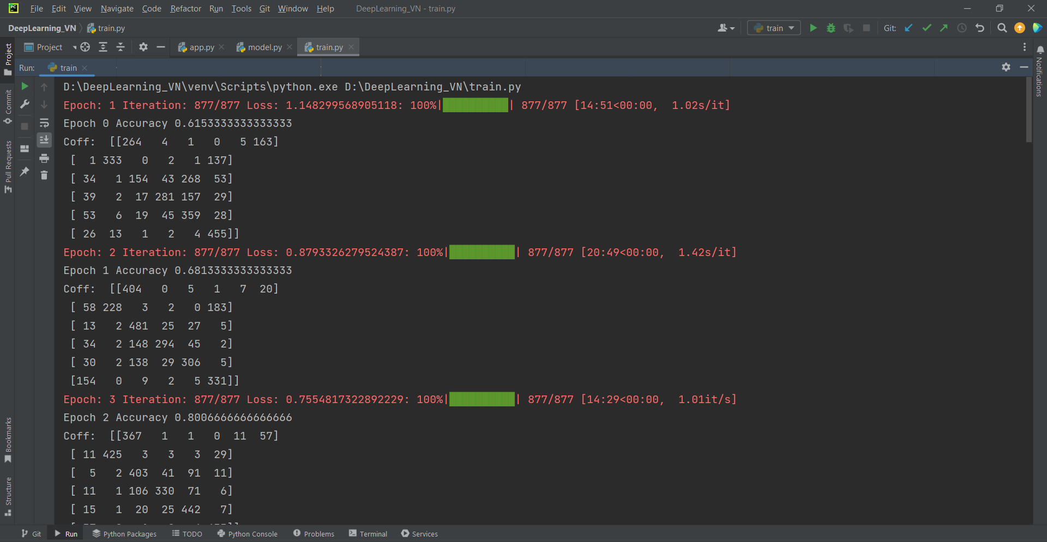This screenshot has height=542, width=1047.
Task: Switch to the model.py editor tab
Action: coord(264,47)
